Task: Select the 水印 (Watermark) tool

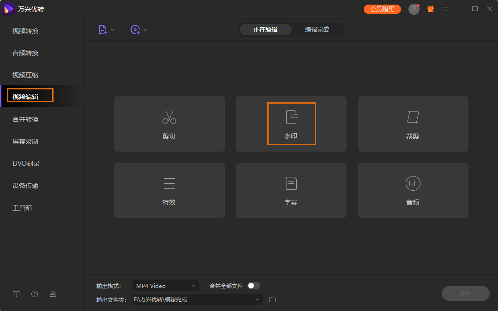Action: tap(291, 123)
